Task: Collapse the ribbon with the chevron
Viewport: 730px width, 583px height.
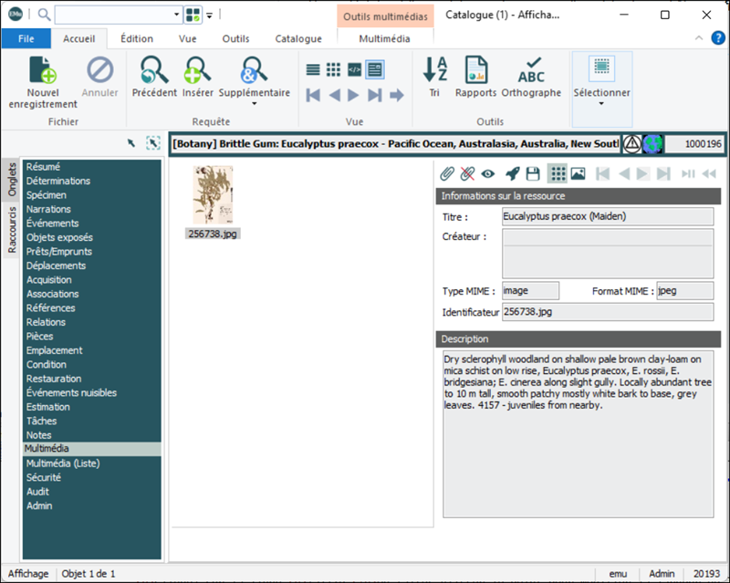Action: [x=699, y=38]
